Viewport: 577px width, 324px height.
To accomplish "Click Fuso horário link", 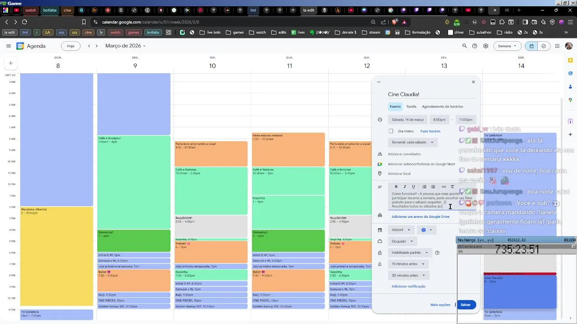I will [x=430, y=131].
